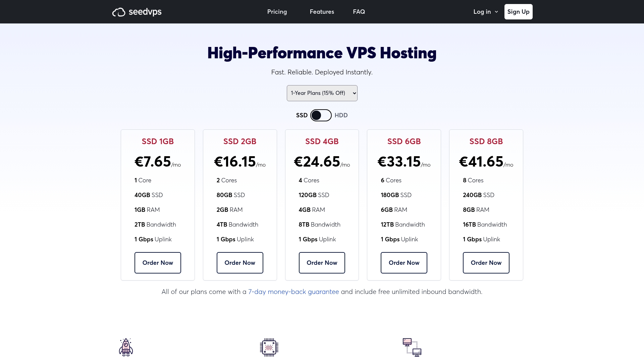644x362 pixels.
Task: Expand the Log in menu
Action: (482, 12)
